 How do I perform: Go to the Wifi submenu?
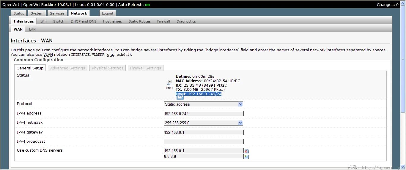tap(44, 21)
